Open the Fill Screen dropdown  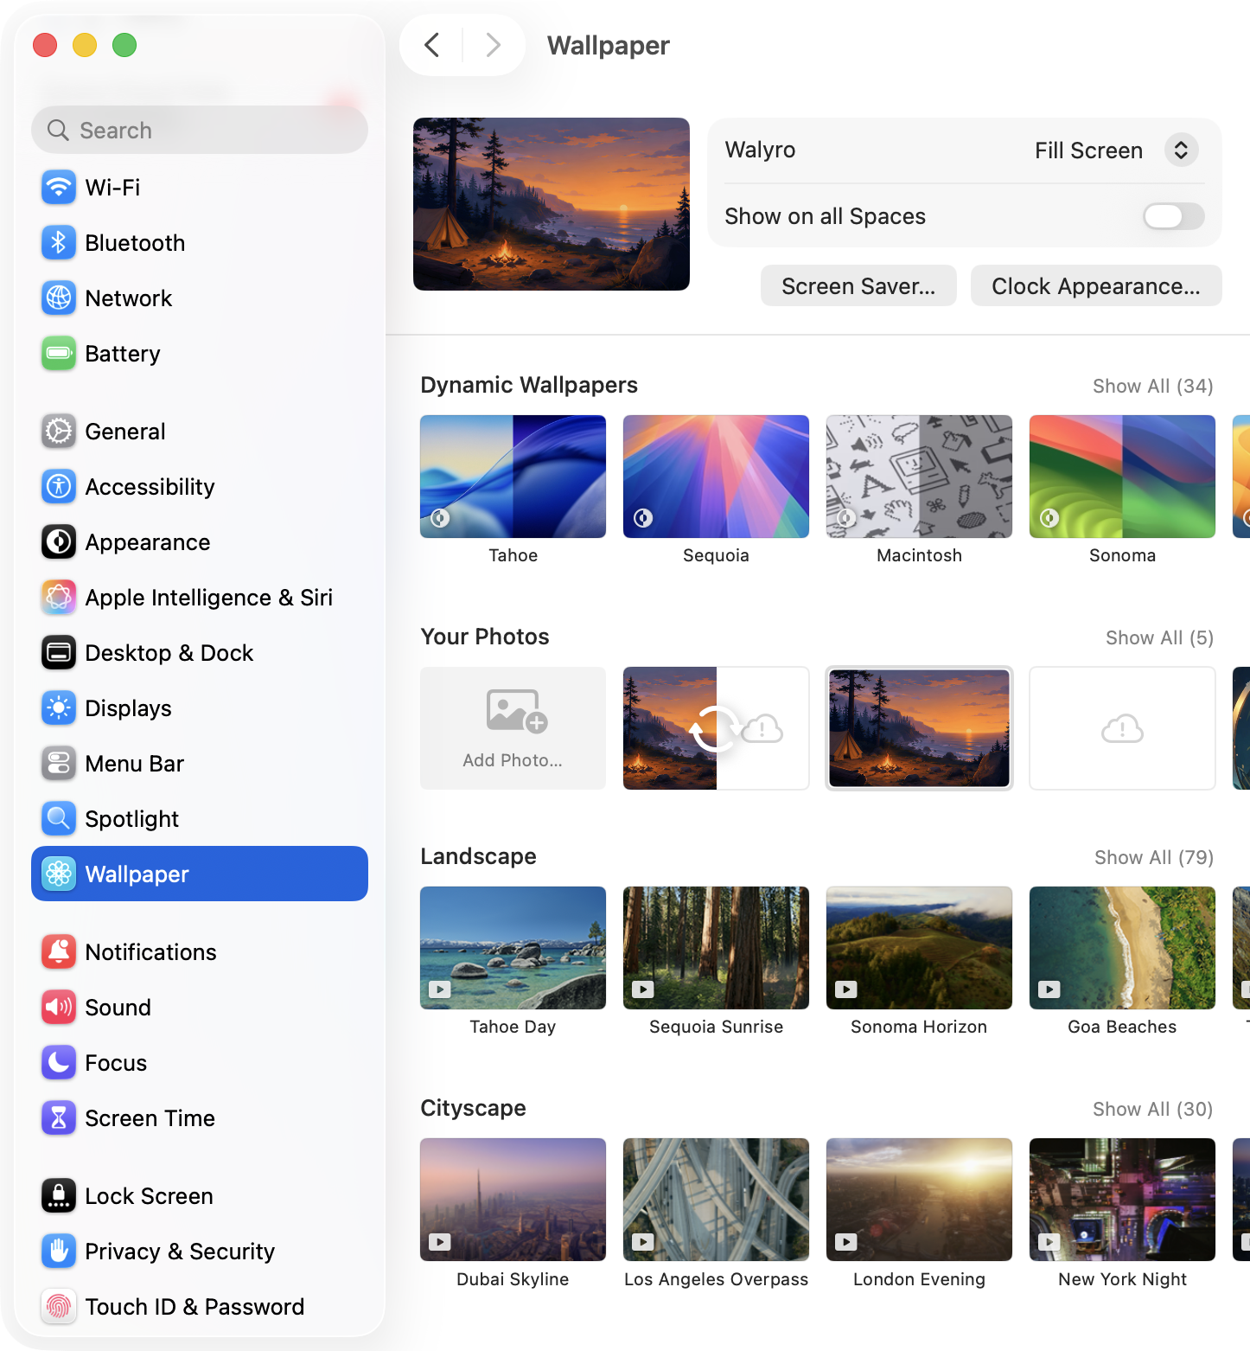tap(1181, 150)
